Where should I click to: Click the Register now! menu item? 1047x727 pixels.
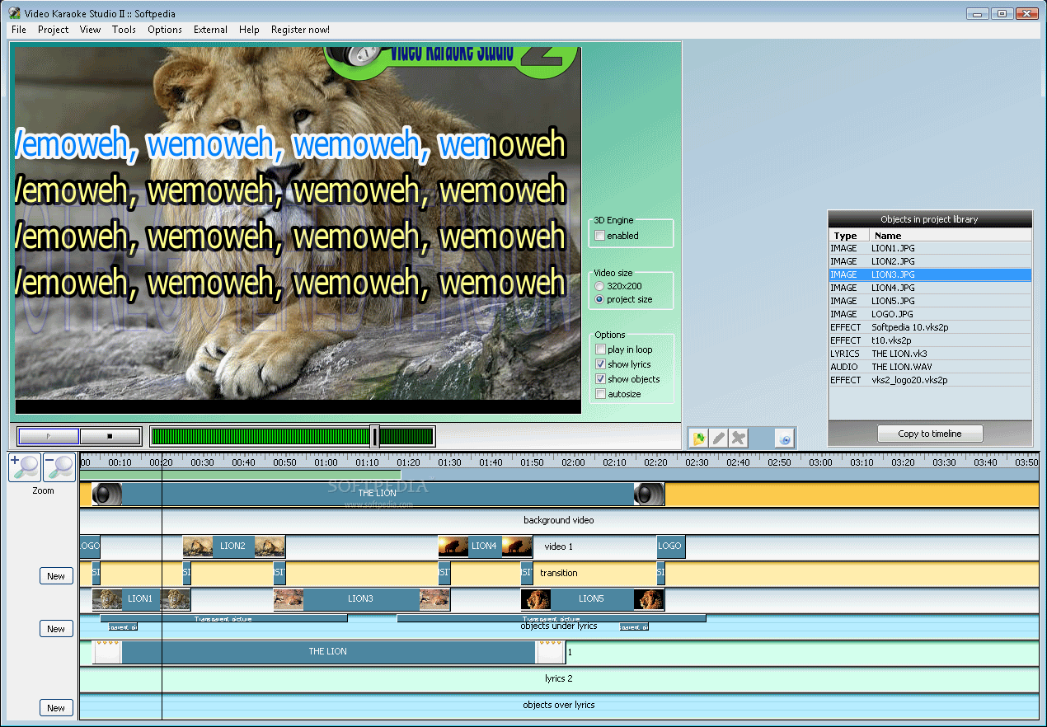pyautogui.click(x=300, y=29)
